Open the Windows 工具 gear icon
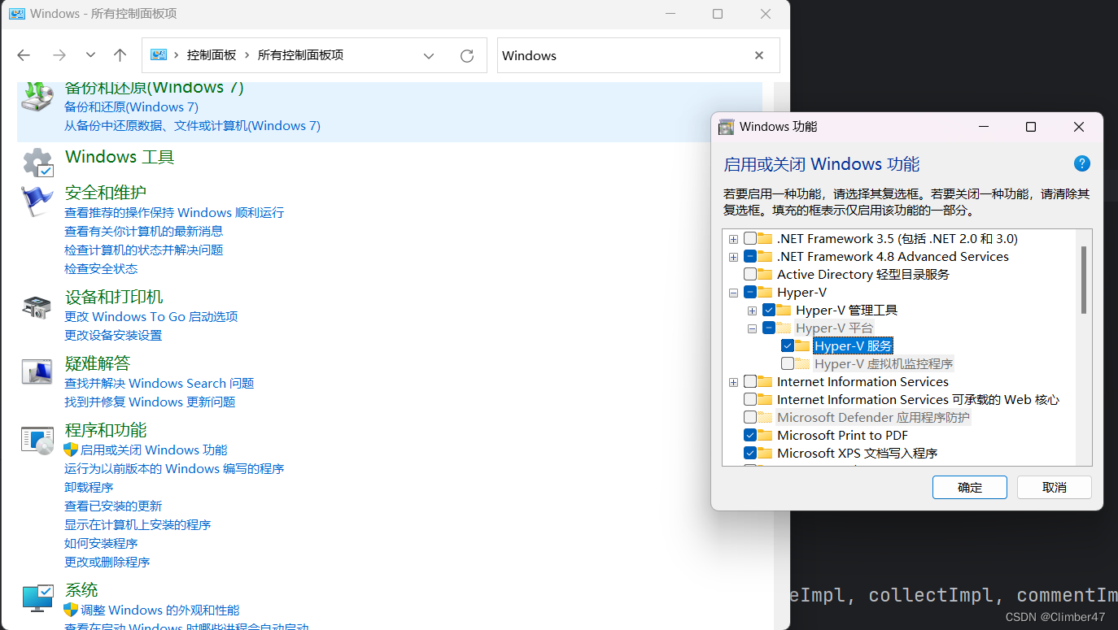 37,163
